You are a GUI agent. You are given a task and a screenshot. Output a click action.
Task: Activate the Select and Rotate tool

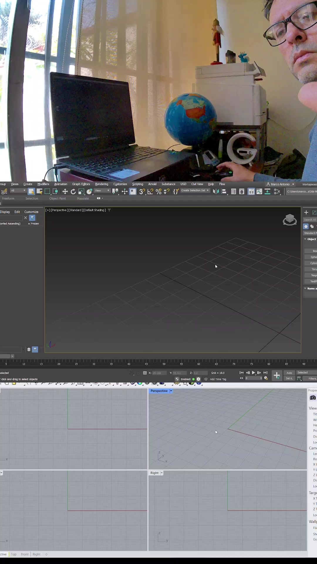click(x=73, y=192)
